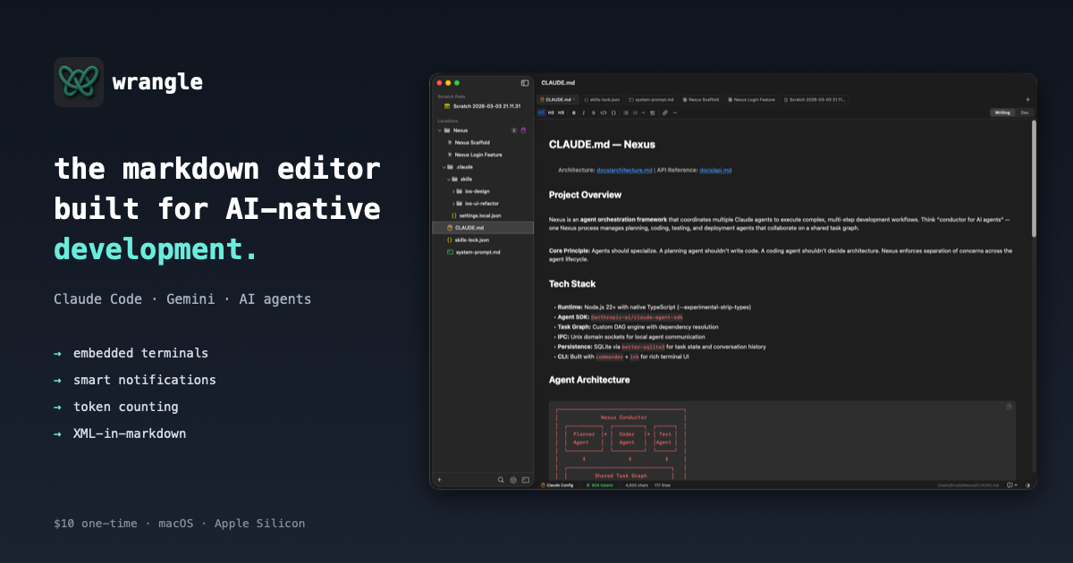Insert inline code with the </> icon
The width and height of the screenshot is (1073, 563).
(604, 113)
